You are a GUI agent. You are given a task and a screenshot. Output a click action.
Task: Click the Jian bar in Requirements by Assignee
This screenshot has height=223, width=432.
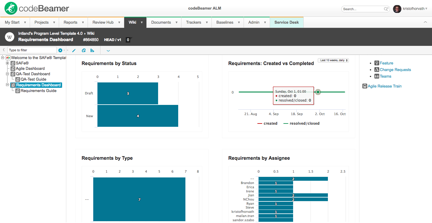[293, 195]
